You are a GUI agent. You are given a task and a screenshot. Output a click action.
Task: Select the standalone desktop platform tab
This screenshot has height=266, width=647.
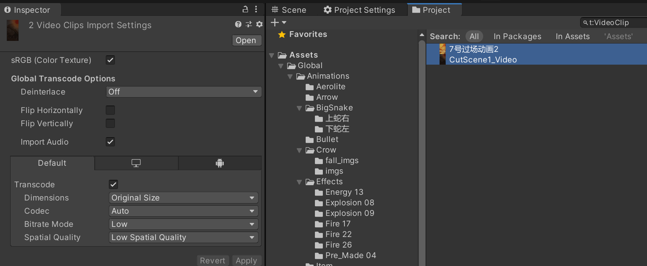[136, 163]
